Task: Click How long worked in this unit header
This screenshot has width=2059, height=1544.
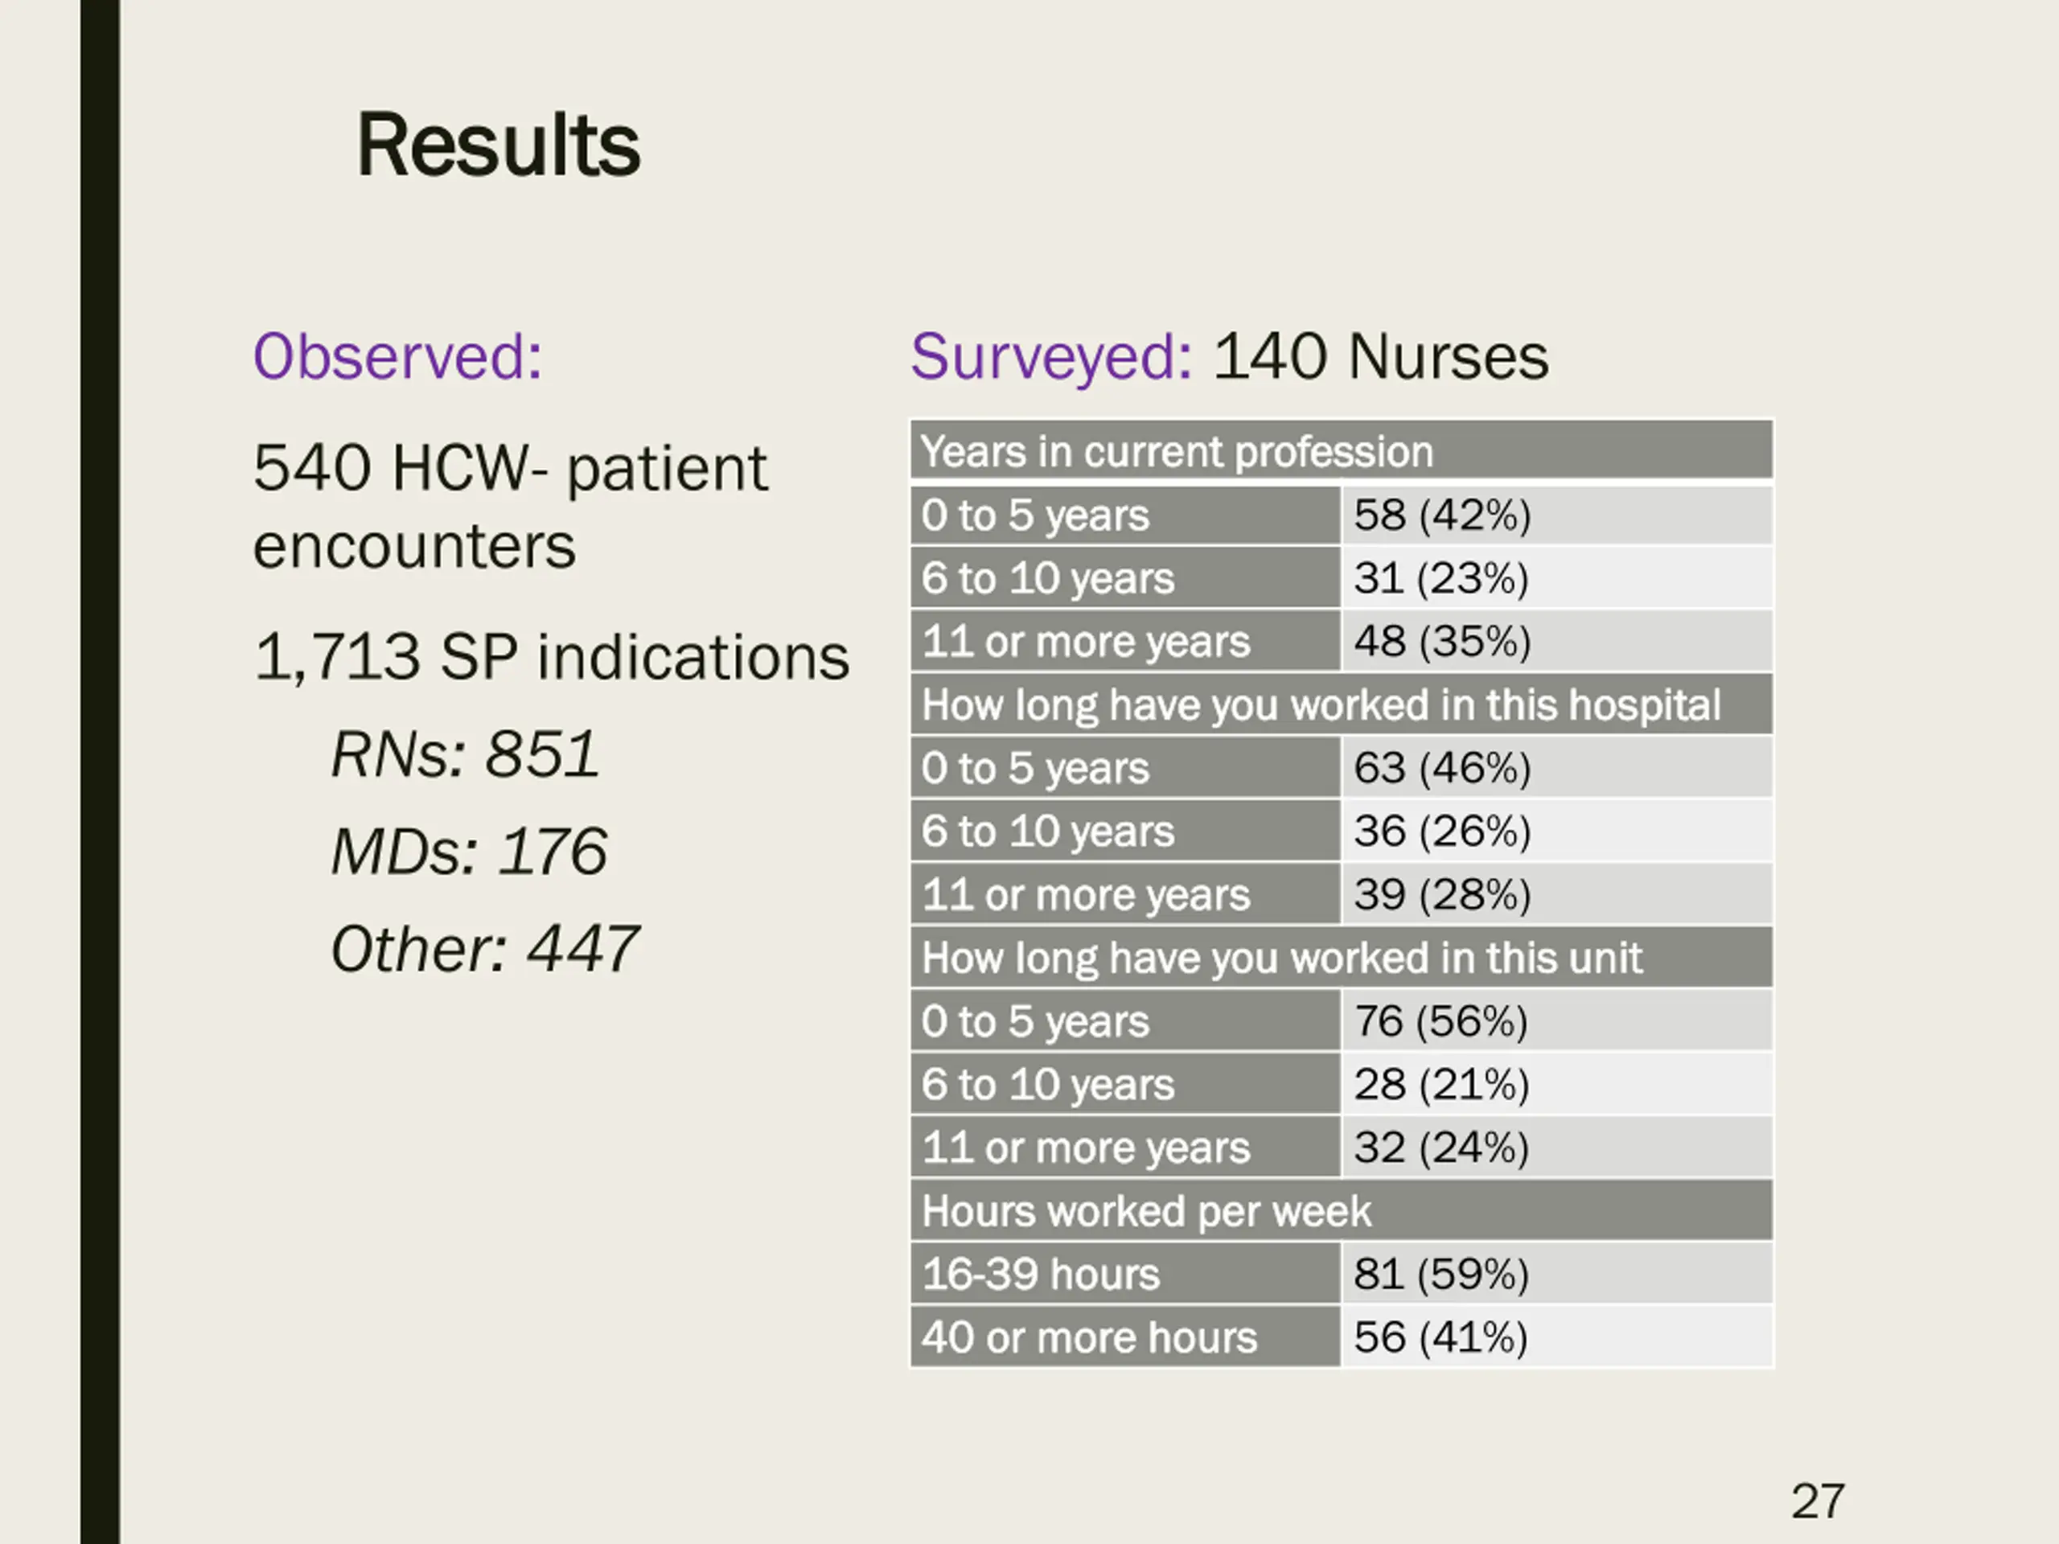Action: click(1282, 959)
